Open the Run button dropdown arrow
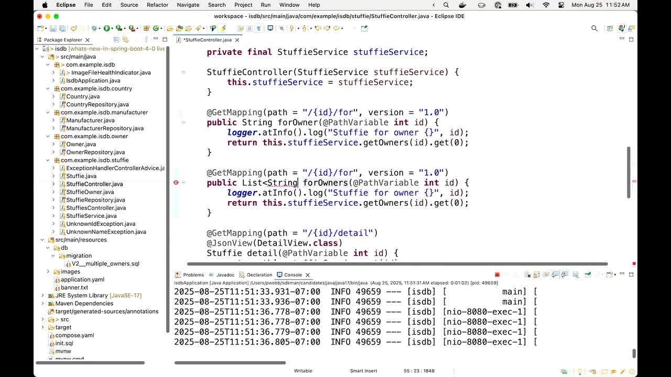The width and height of the screenshot is (671, 377). point(113,28)
